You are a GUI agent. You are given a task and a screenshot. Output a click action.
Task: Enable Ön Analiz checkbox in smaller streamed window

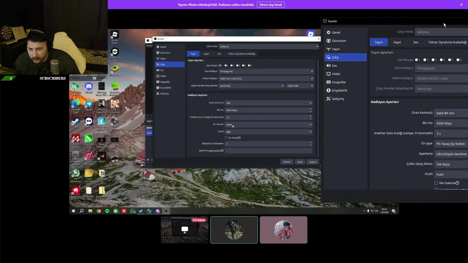[x=226, y=138]
